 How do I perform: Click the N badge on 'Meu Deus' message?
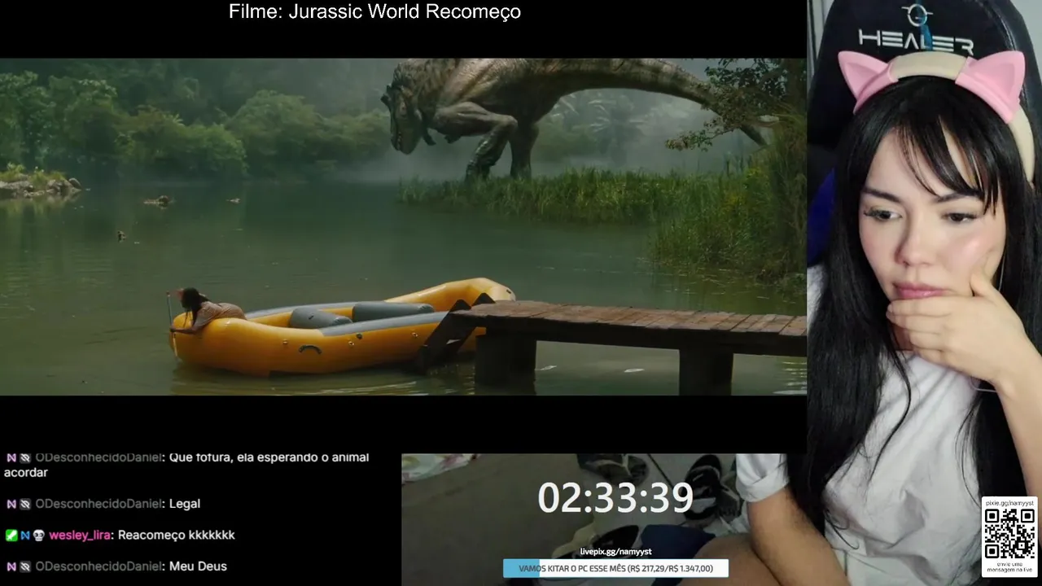click(x=11, y=567)
